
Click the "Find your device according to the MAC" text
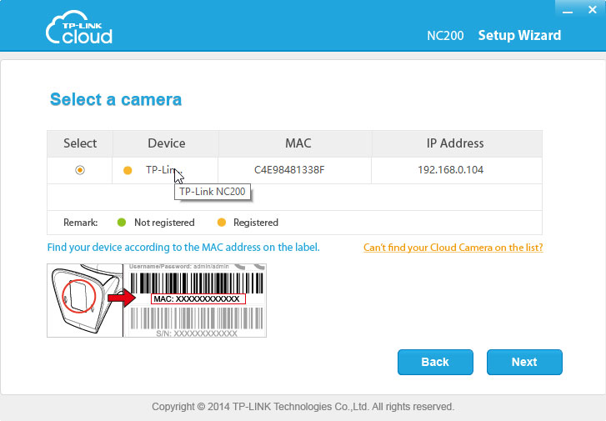point(183,248)
